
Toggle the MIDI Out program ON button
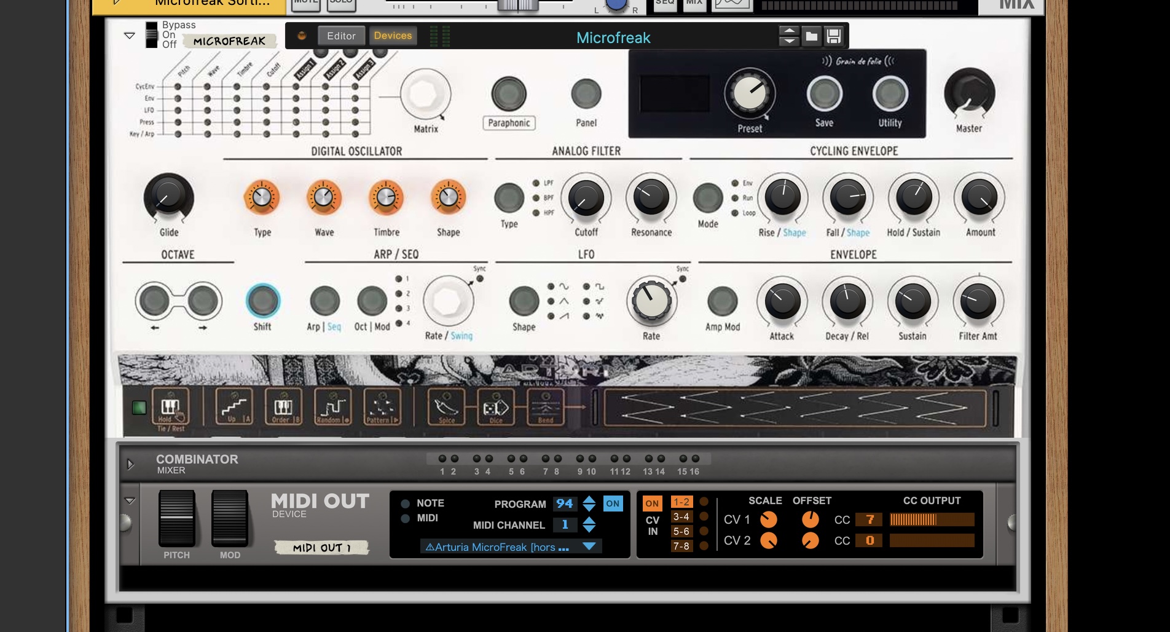(x=613, y=504)
